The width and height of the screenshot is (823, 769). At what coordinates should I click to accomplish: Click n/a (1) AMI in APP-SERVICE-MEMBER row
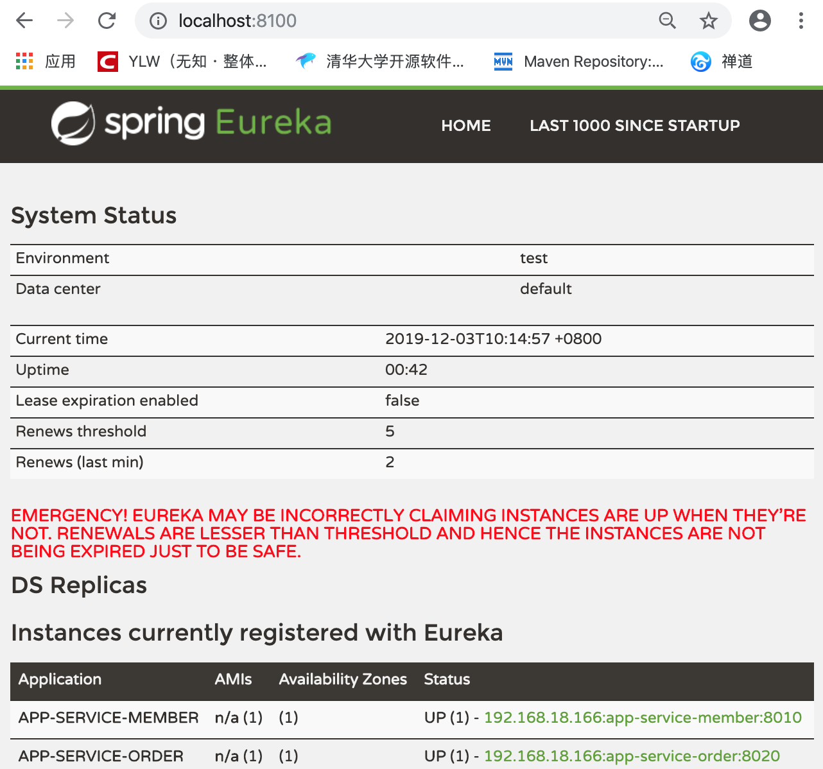pos(239,718)
